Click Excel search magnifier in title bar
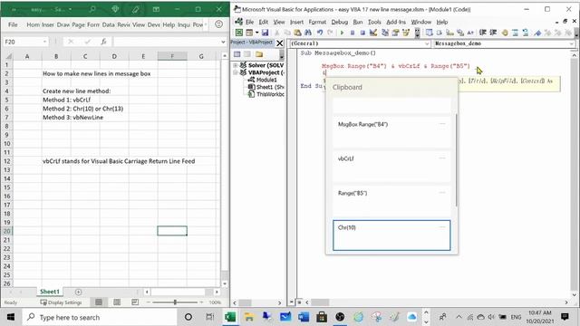580x326 pixels. click(x=92, y=9)
